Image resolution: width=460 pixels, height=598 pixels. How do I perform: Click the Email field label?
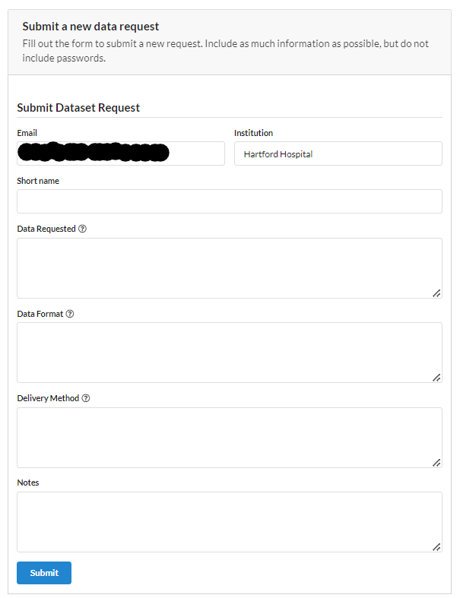click(x=27, y=133)
